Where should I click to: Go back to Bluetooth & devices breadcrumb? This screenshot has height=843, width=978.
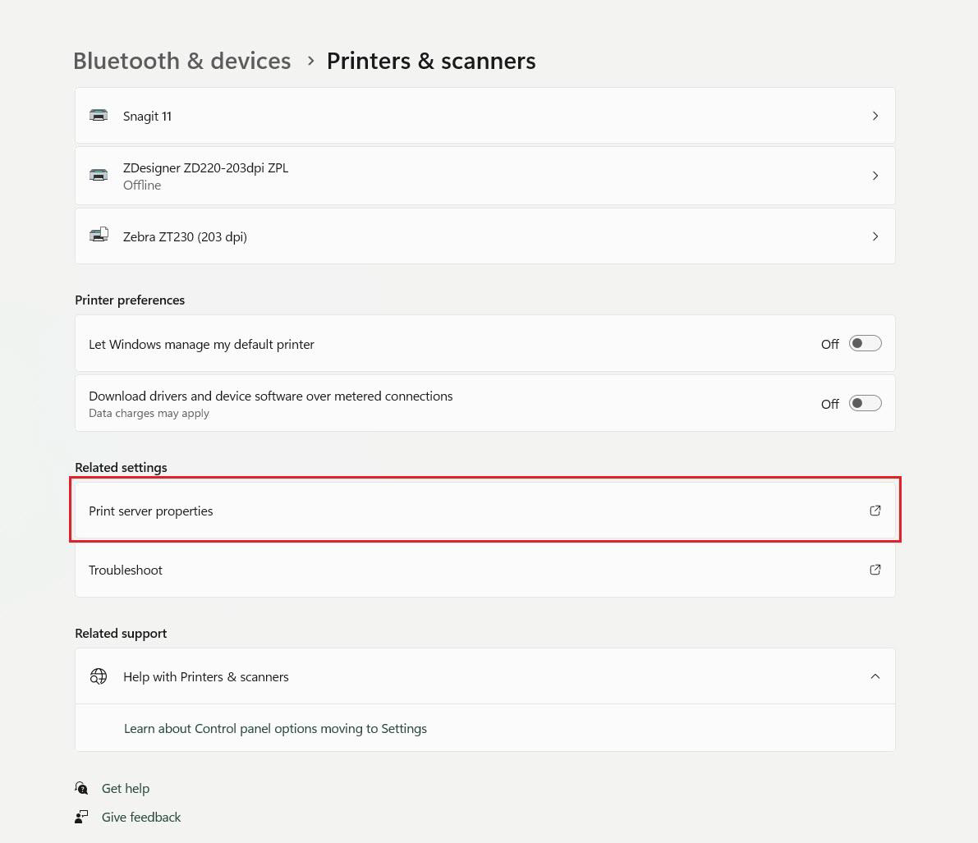coord(181,61)
